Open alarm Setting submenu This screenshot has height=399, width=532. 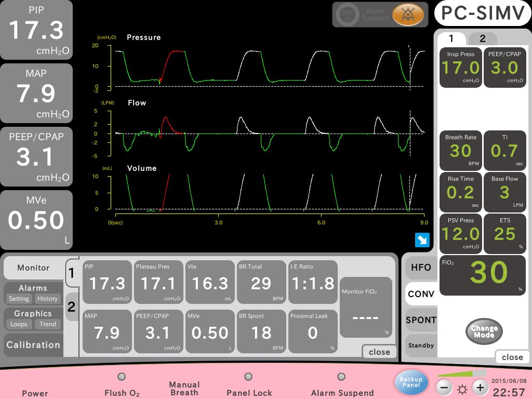click(x=19, y=299)
